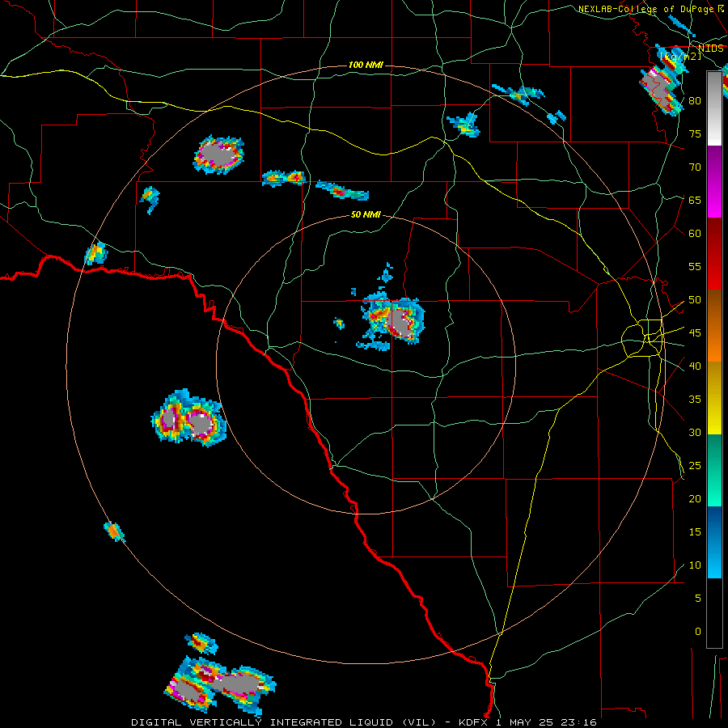
Task: Select legend value 45
Action: [x=695, y=333]
